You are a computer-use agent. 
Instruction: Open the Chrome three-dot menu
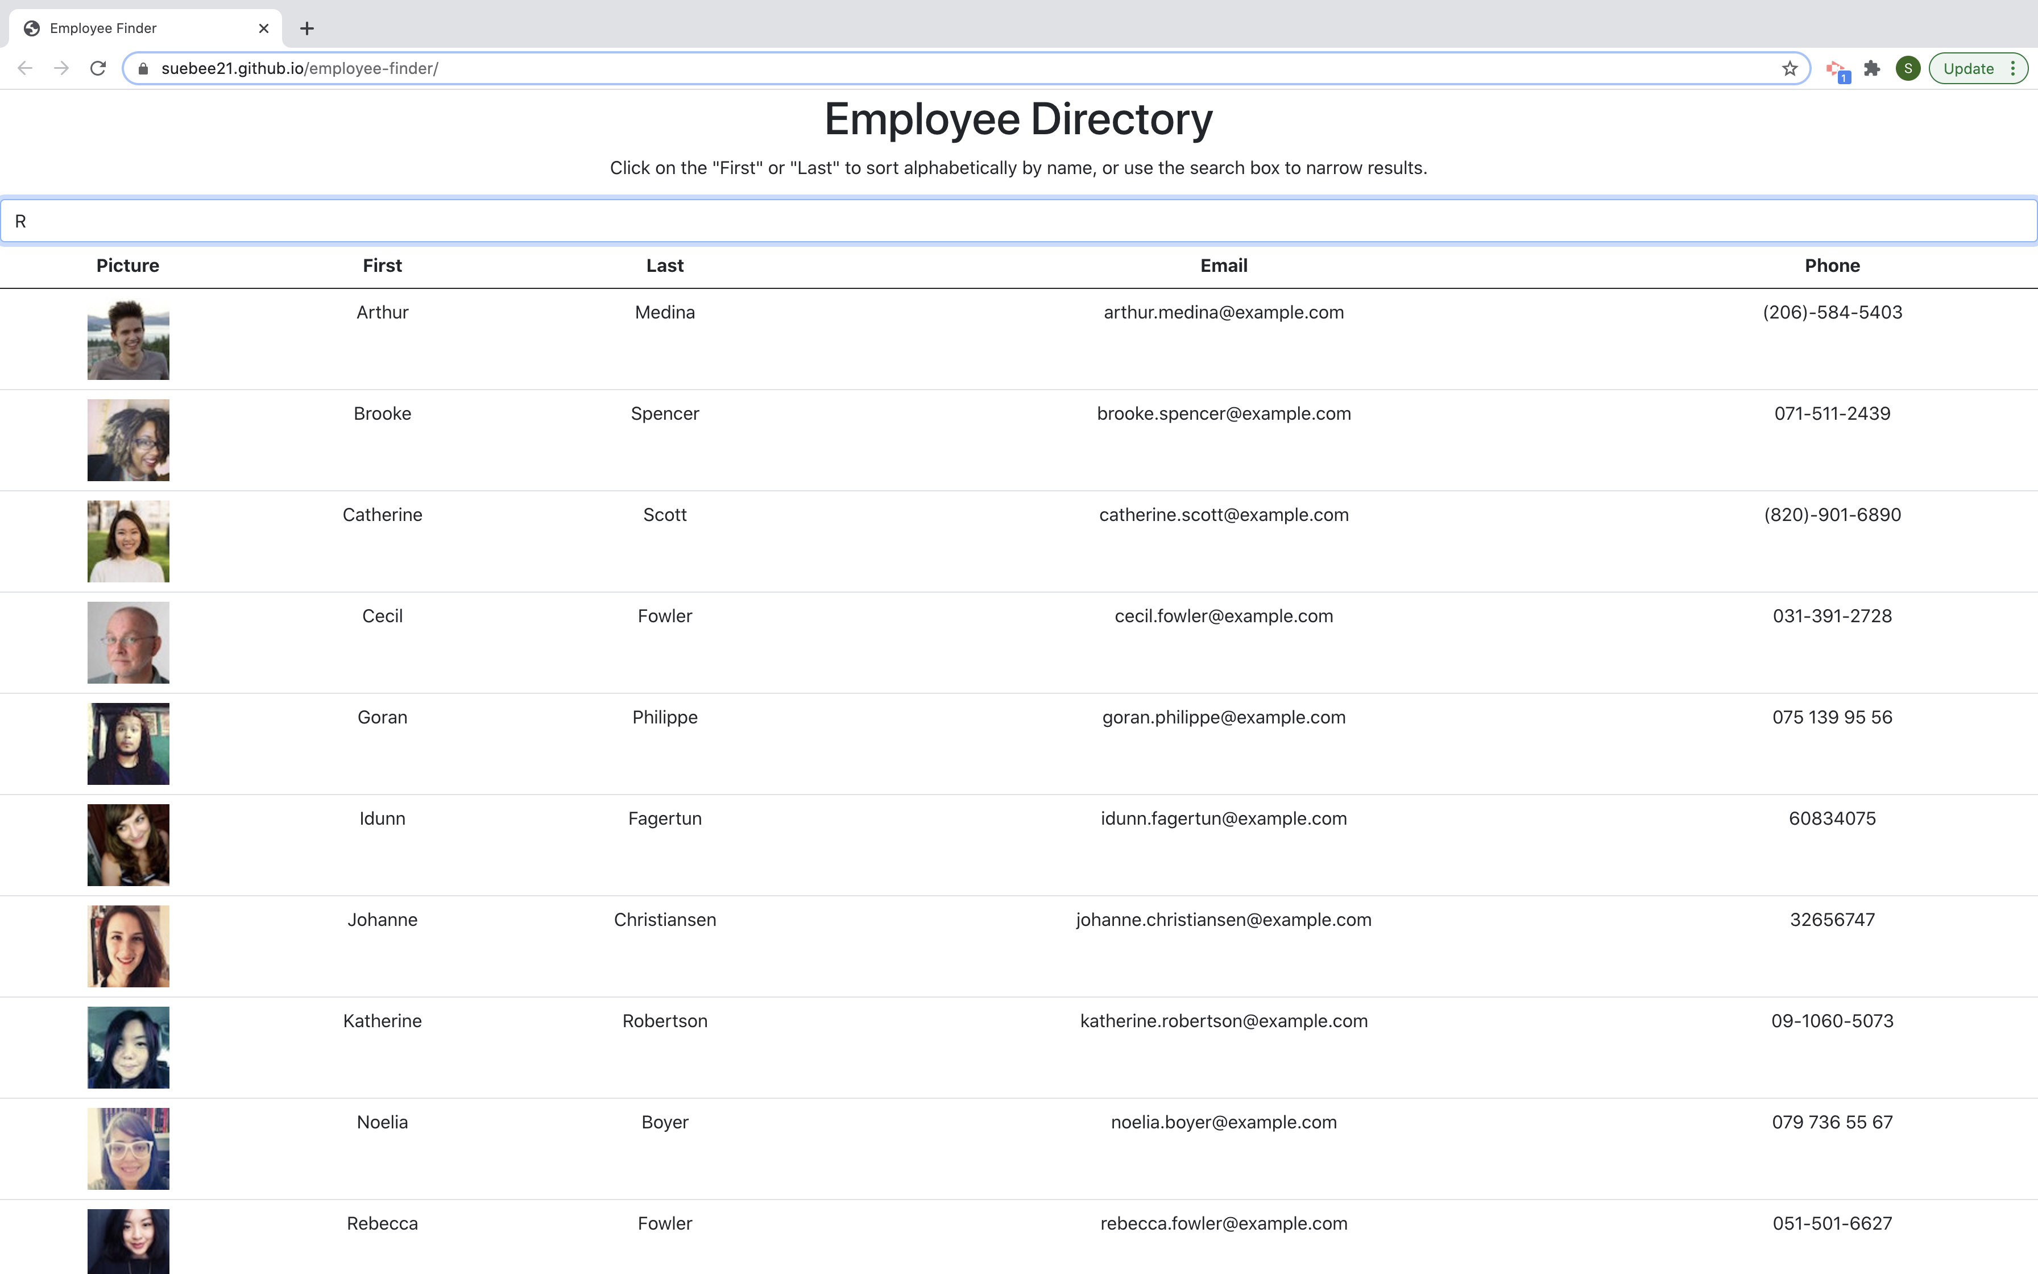click(x=2014, y=68)
